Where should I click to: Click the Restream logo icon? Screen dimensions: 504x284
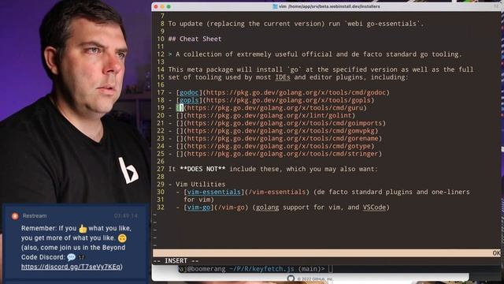[15, 216]
